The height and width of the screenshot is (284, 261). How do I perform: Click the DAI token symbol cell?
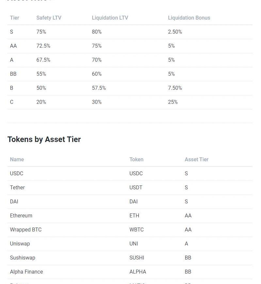pos(133,202)
